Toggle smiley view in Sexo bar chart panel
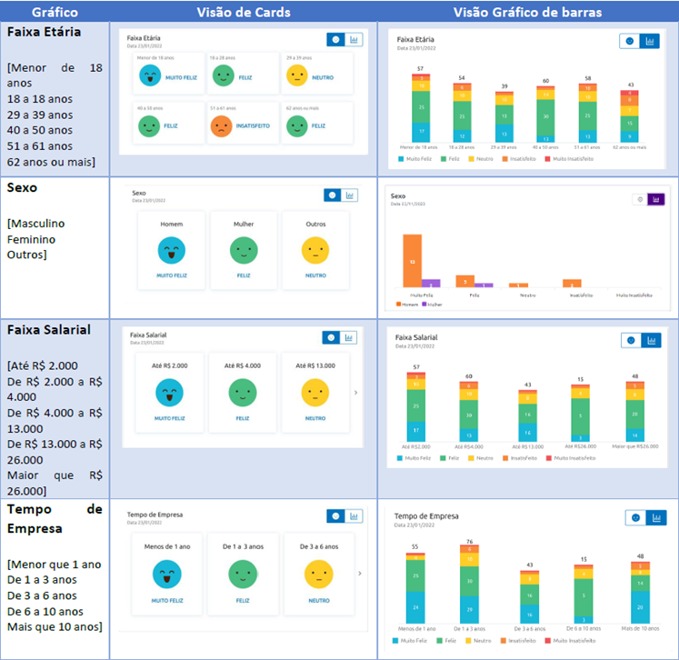This screenshot has width=679, height=660. click(640, 199)
